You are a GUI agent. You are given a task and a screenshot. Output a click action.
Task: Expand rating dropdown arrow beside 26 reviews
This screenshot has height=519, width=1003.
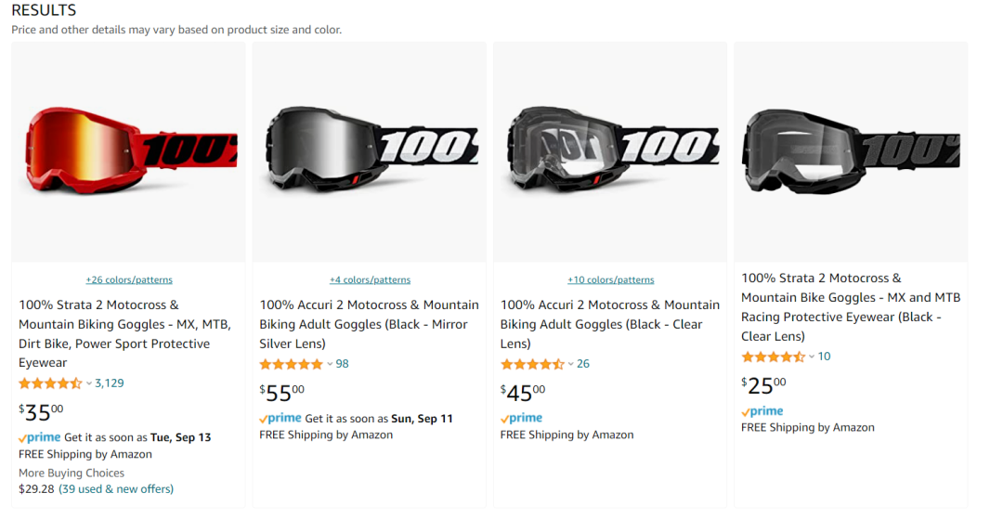[x=570, y=364]
